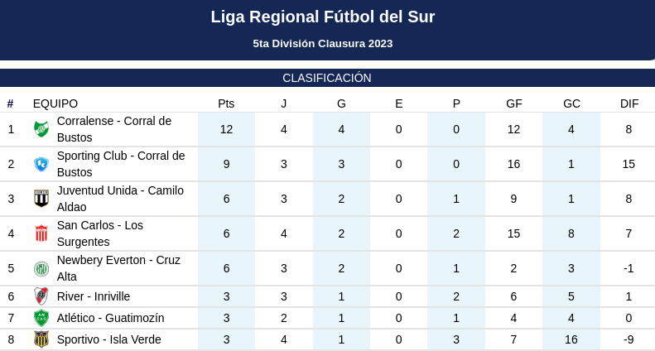The width and height of the screenshot is (655, 351).
Task: Click the Newbery Everton round crest
Action: (41, 268)
